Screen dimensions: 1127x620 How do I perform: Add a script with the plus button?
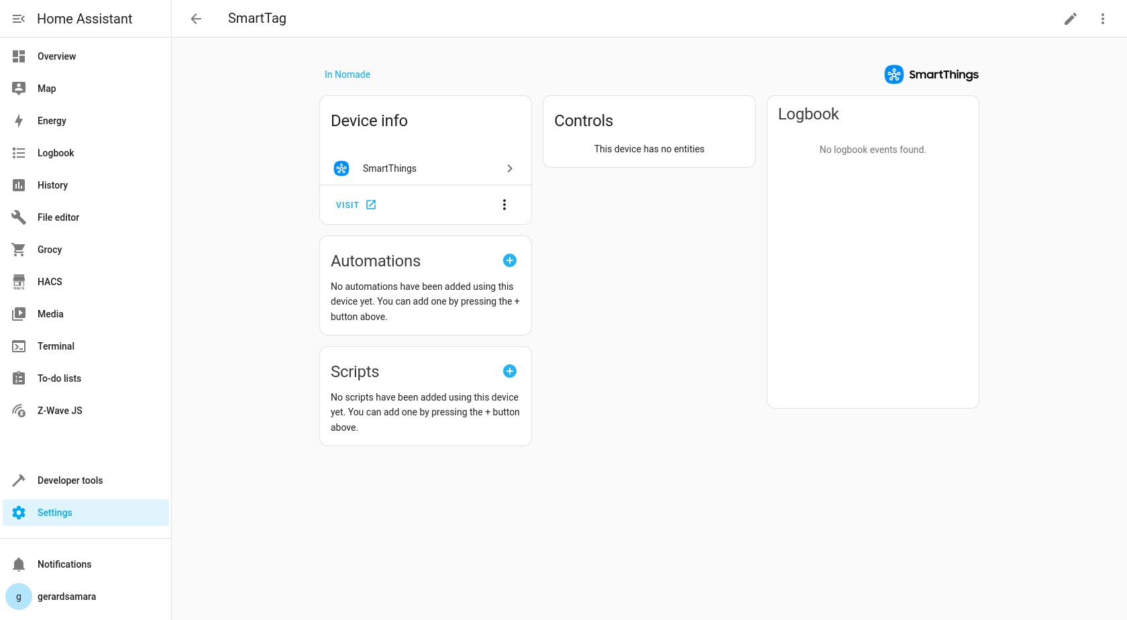coord(510,371)
